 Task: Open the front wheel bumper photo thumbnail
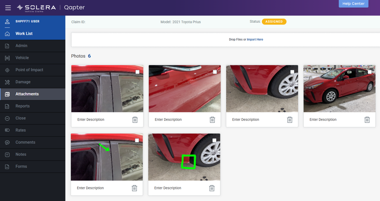click(262, 89)
